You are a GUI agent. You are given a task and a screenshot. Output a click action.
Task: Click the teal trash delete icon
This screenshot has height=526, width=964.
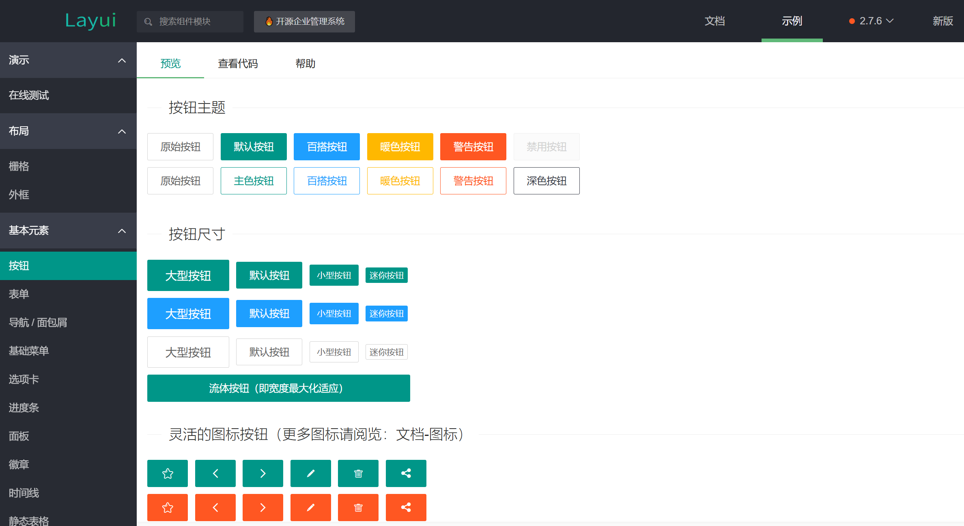pyautogui.click(x=358, y=473)
